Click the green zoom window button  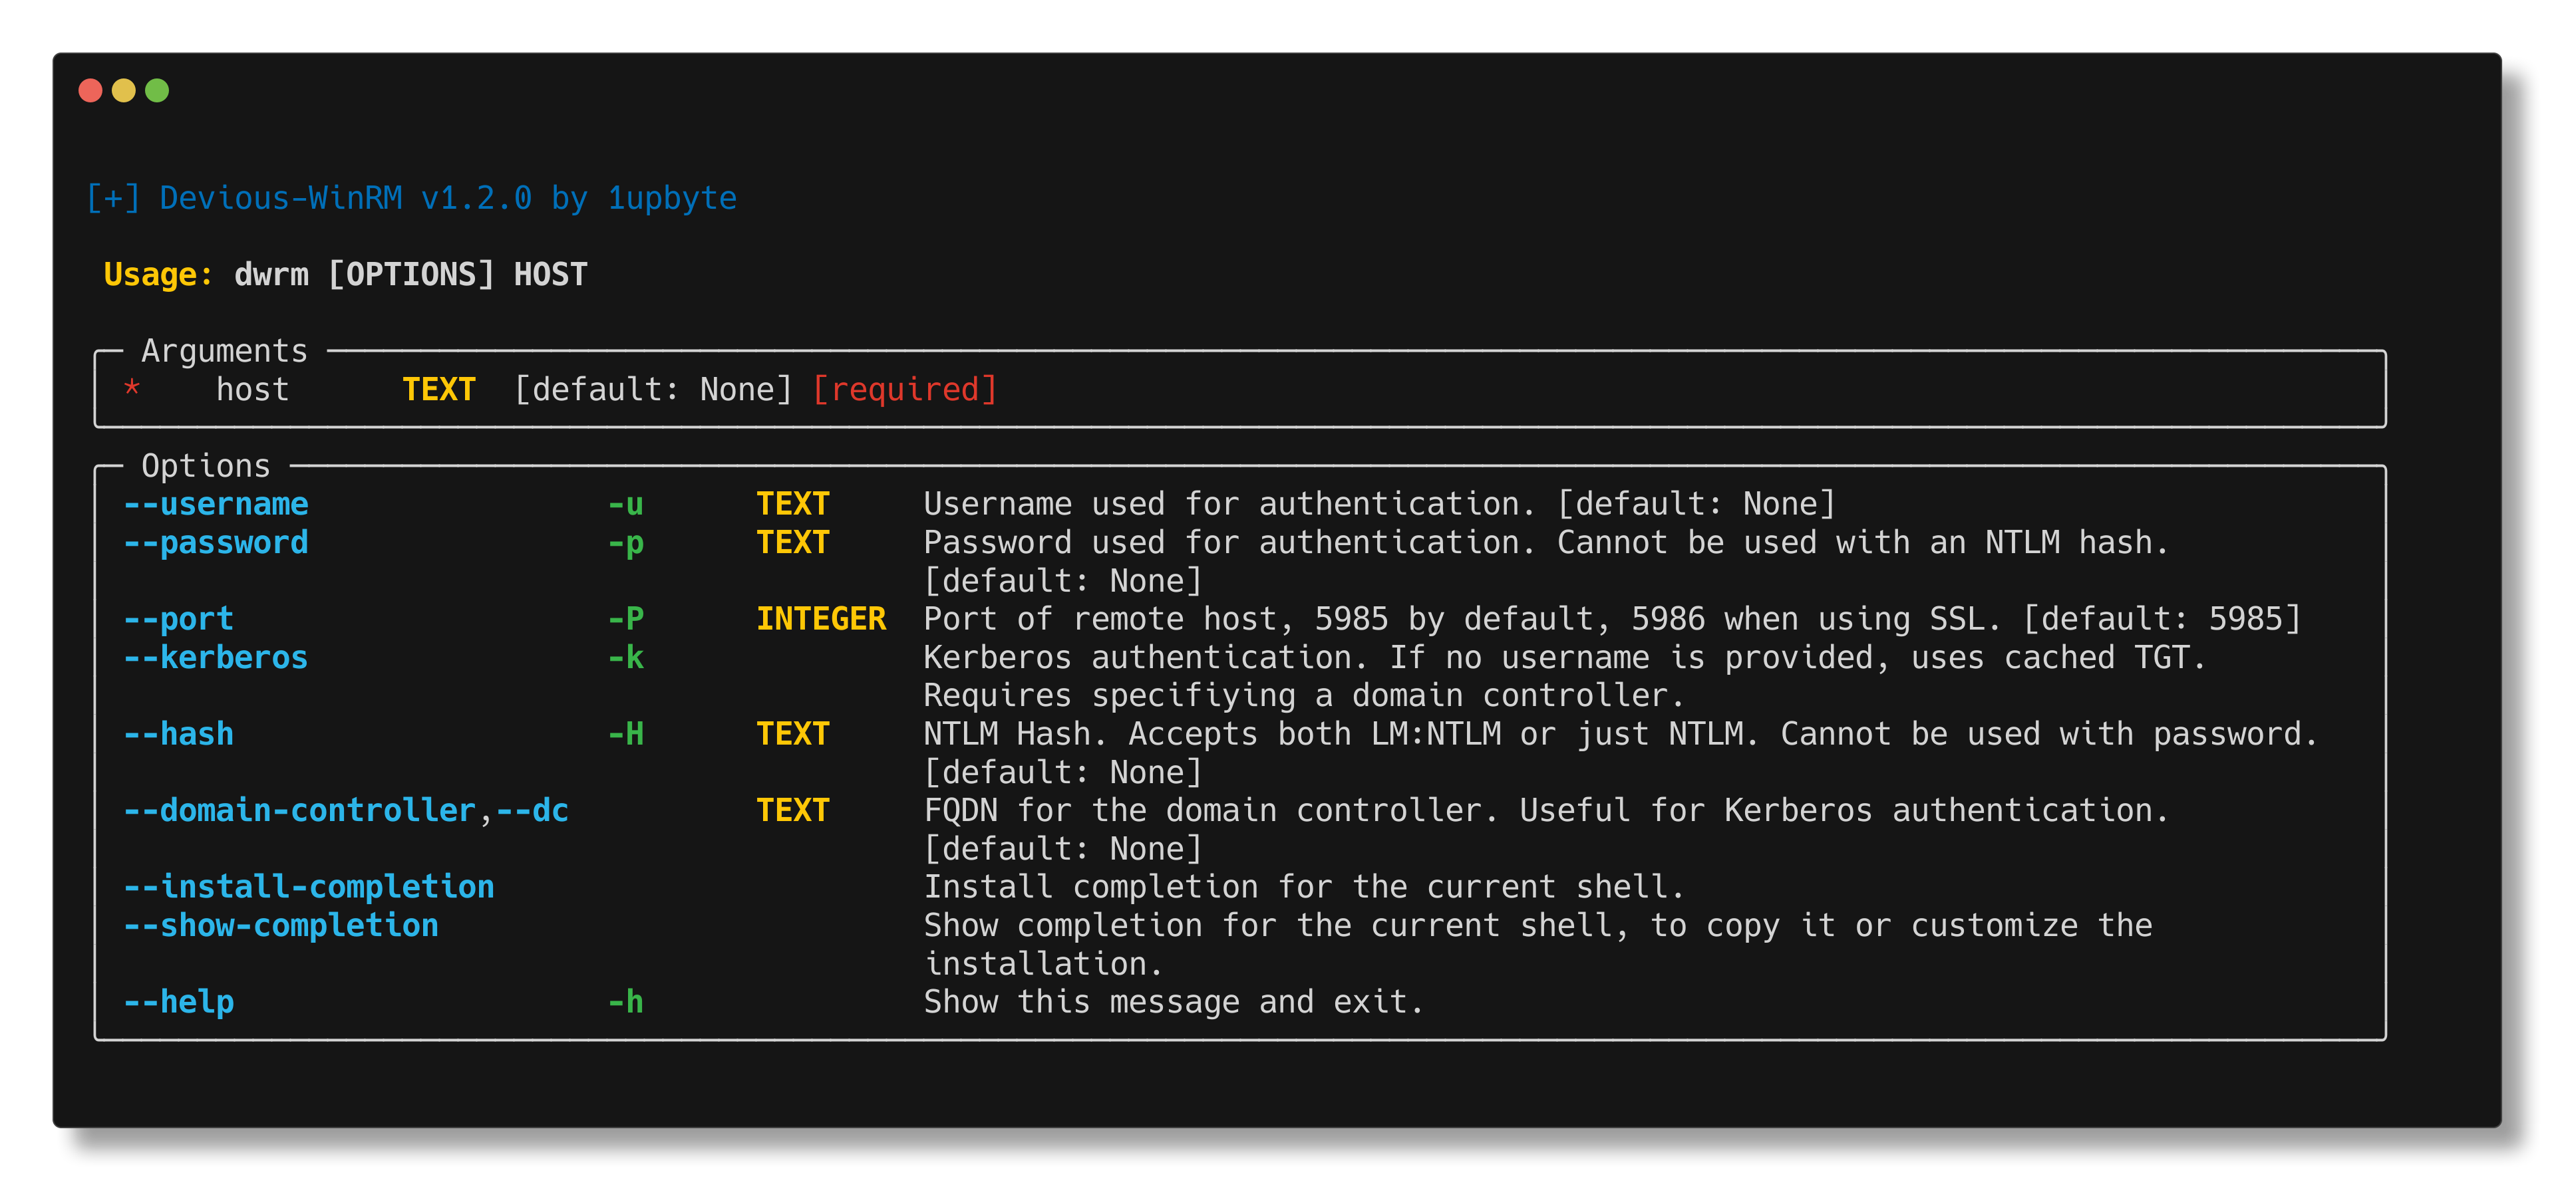pyautogui.click(x=158, y=90)
